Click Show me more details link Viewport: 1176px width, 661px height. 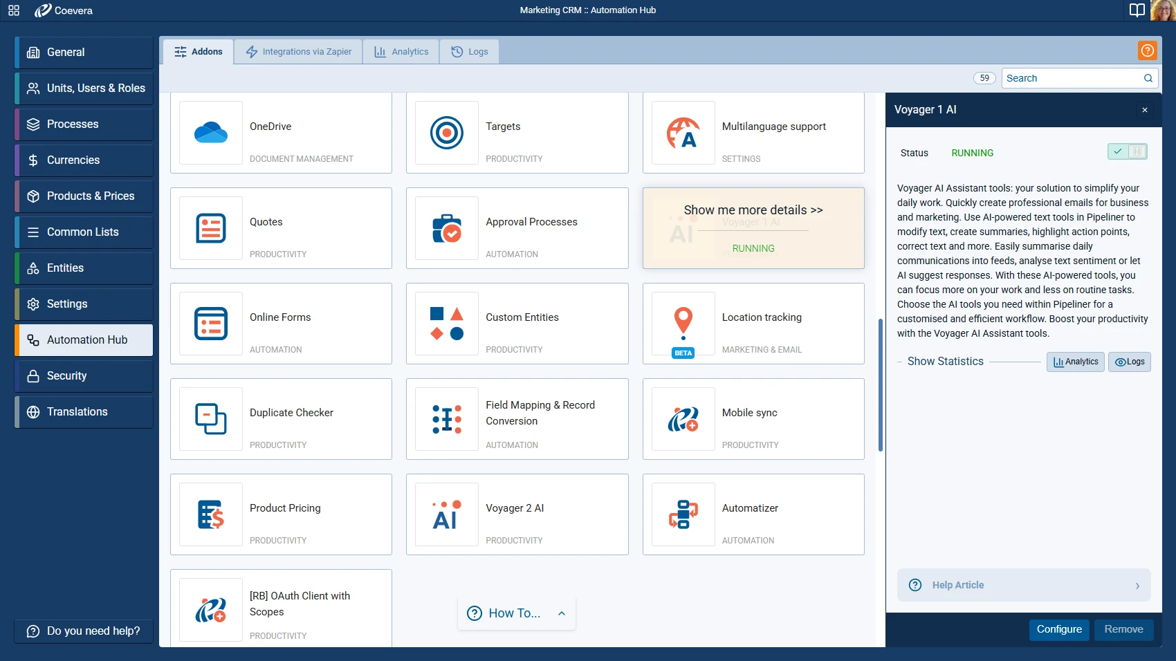pyautogui.click(x=753, y=210)
